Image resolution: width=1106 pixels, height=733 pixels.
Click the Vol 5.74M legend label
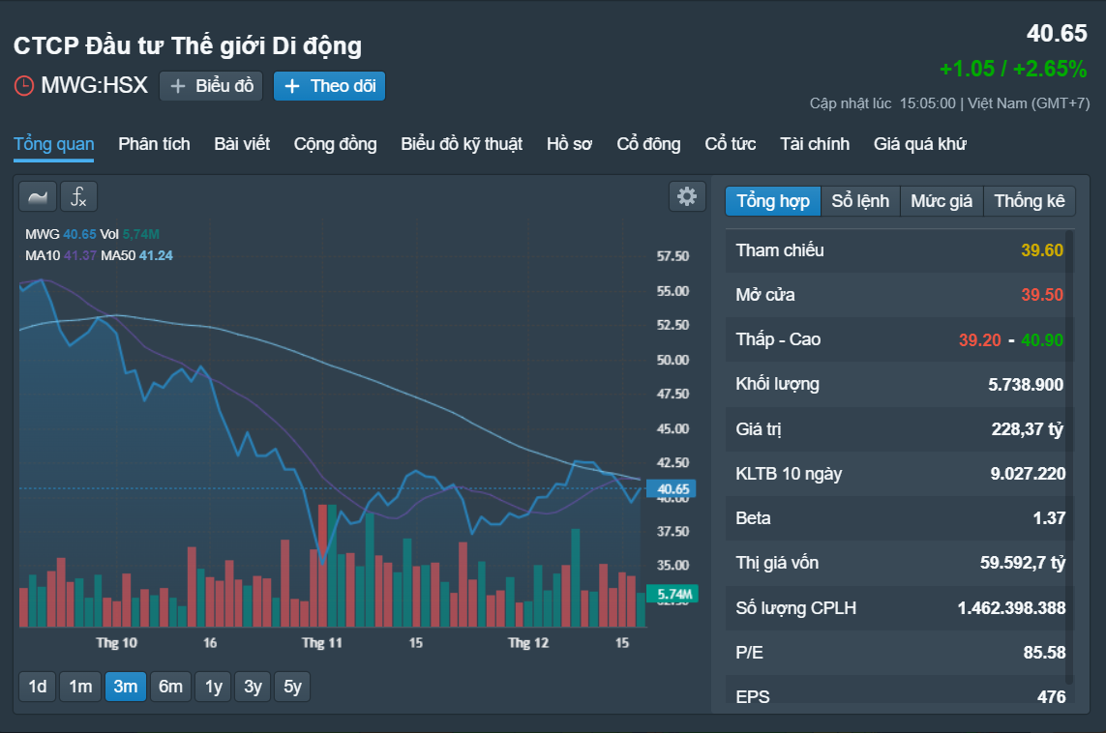pyautogui.click(x=130, y=235)
